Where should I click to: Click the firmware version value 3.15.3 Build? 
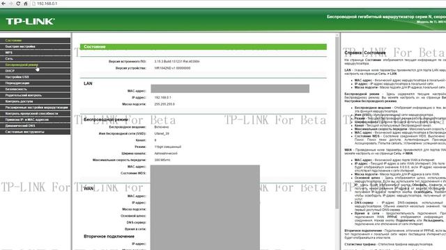176,61
